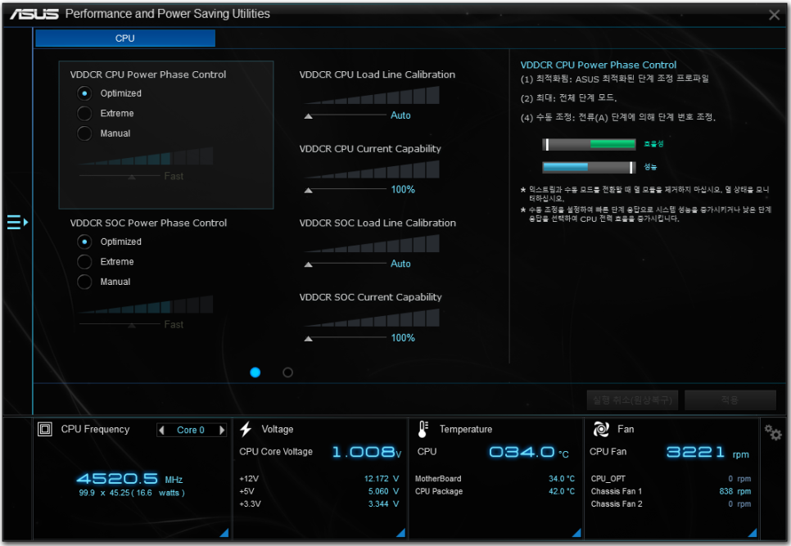Go to first page indicator dot
The image size is (791, 546).
click(255, 372)
